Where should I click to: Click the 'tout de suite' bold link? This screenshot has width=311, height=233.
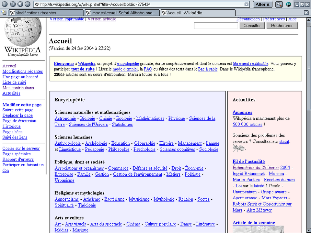coord(83,69)
